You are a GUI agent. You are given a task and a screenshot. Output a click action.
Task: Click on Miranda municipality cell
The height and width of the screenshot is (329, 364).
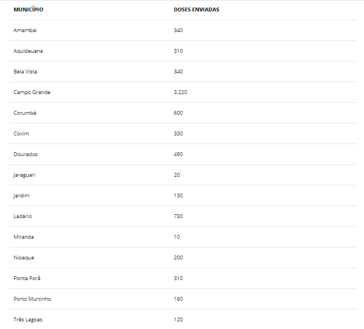[24, 237]
